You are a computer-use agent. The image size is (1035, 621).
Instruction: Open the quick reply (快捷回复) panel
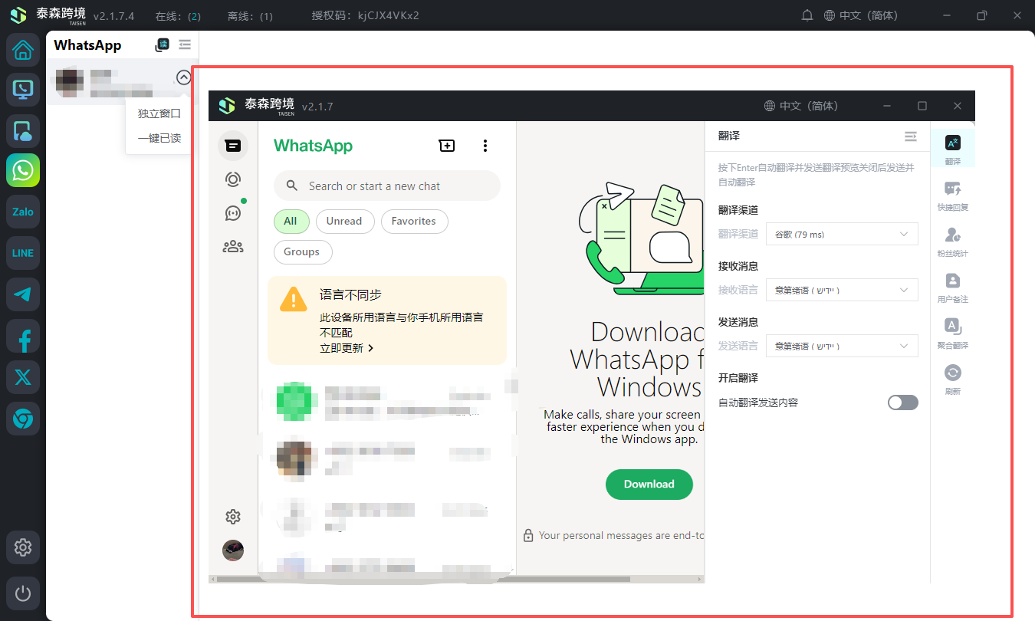952,195
